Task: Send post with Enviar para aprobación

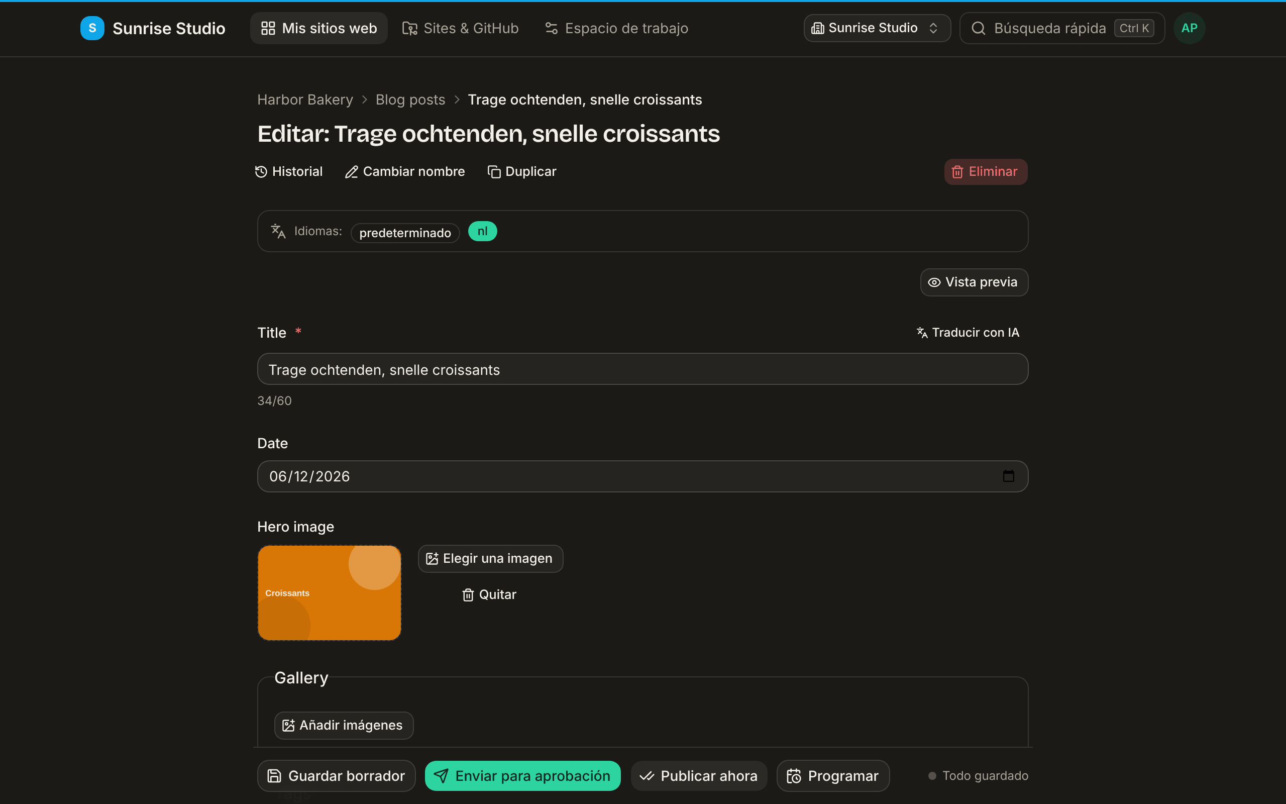Action: click(523, 776)
